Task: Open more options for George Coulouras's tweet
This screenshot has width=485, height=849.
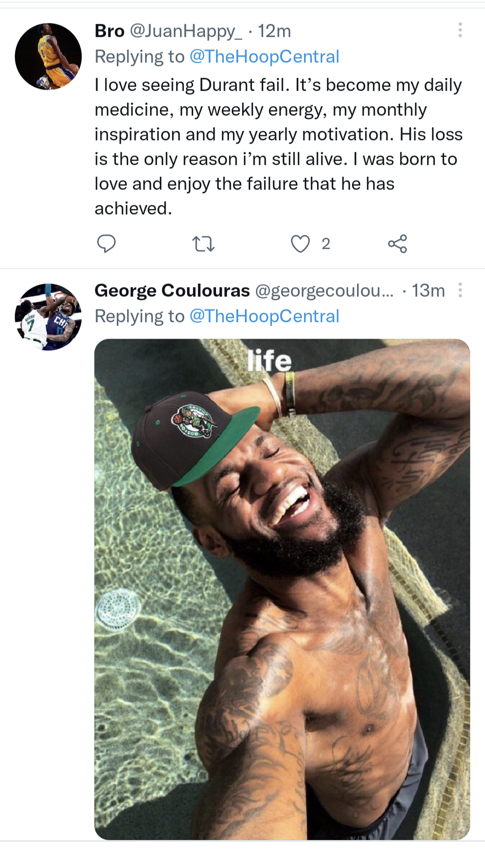Action: pos(460,290)
